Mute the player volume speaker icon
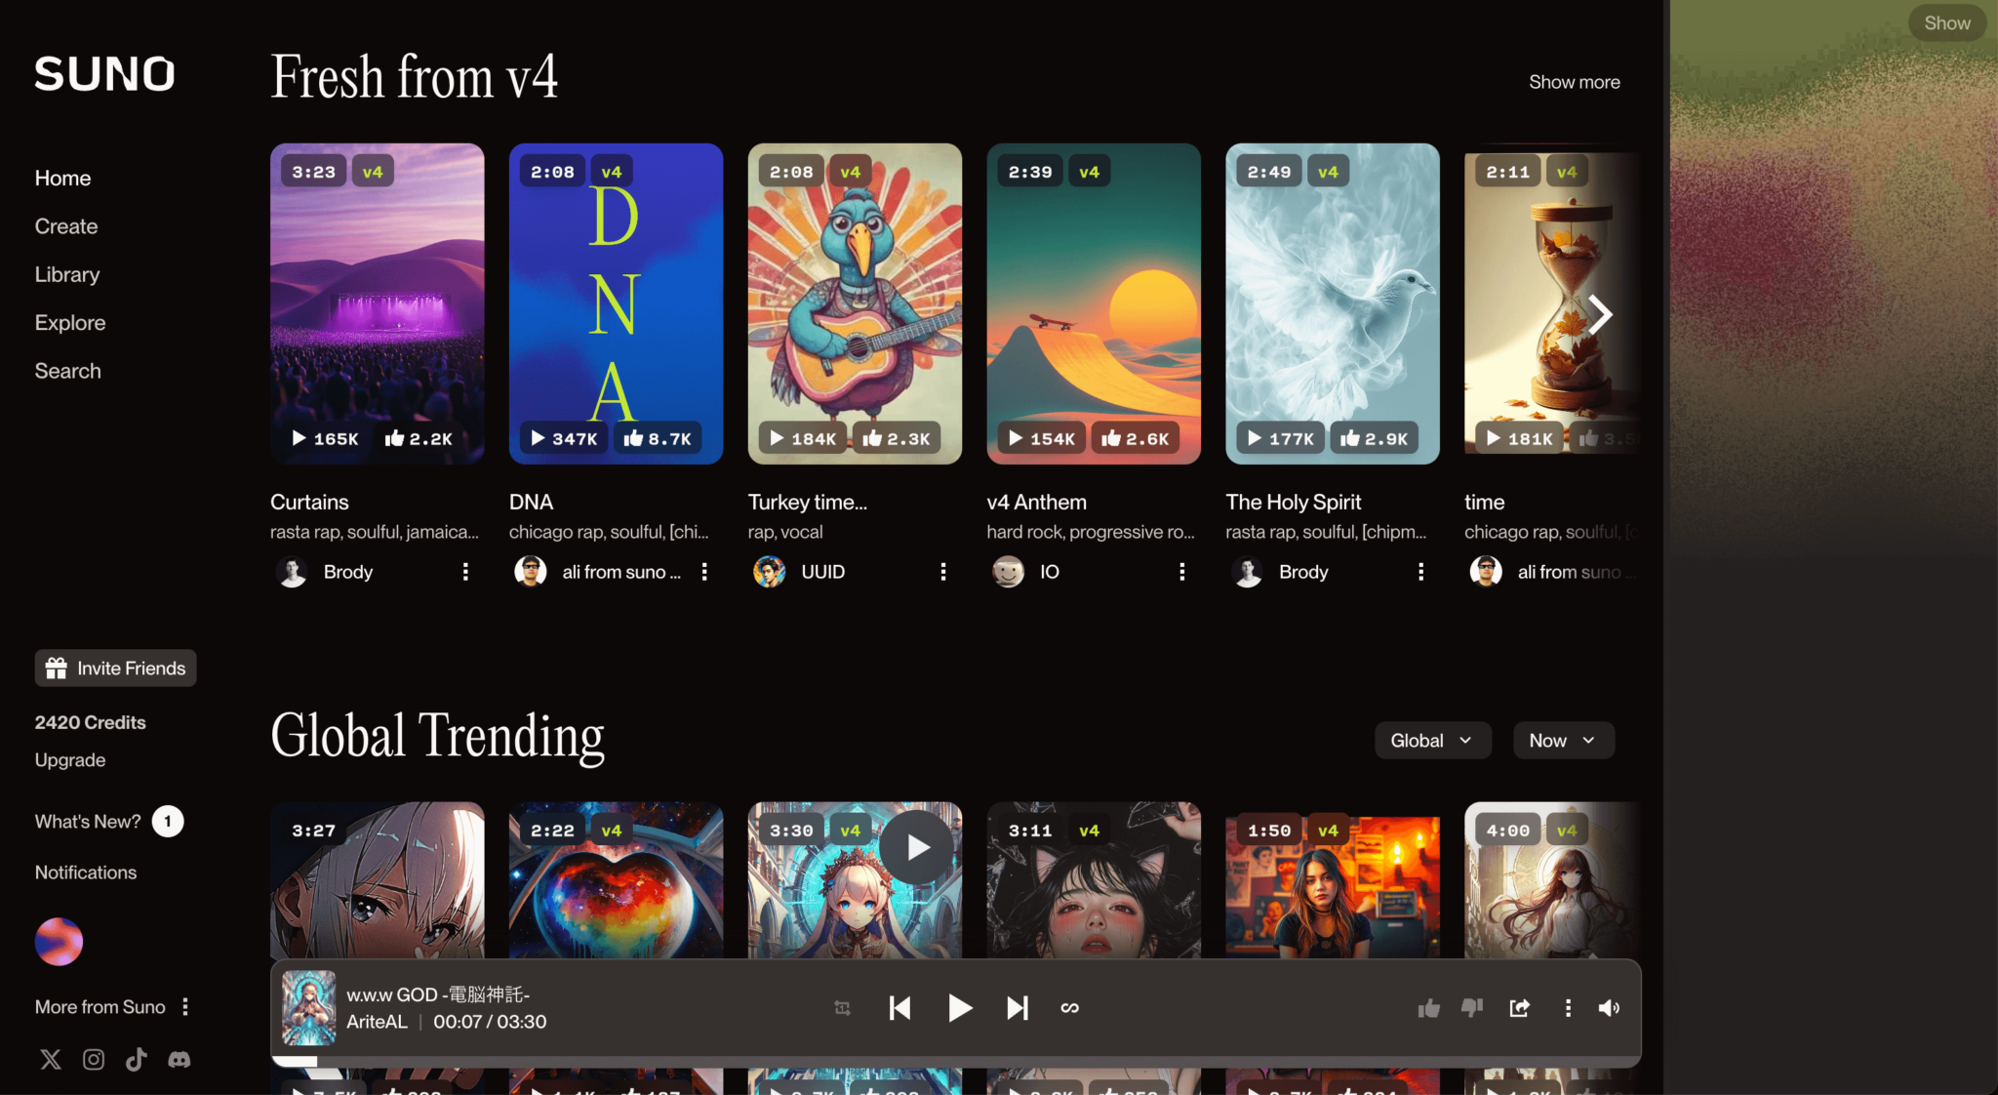This screenshot has height=1095, width=1998. click(1609, 1008)
